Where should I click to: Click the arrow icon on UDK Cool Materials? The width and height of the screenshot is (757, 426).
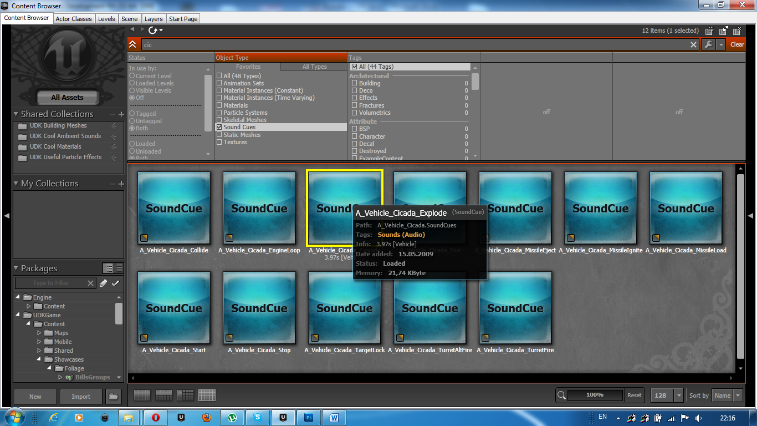114,147
